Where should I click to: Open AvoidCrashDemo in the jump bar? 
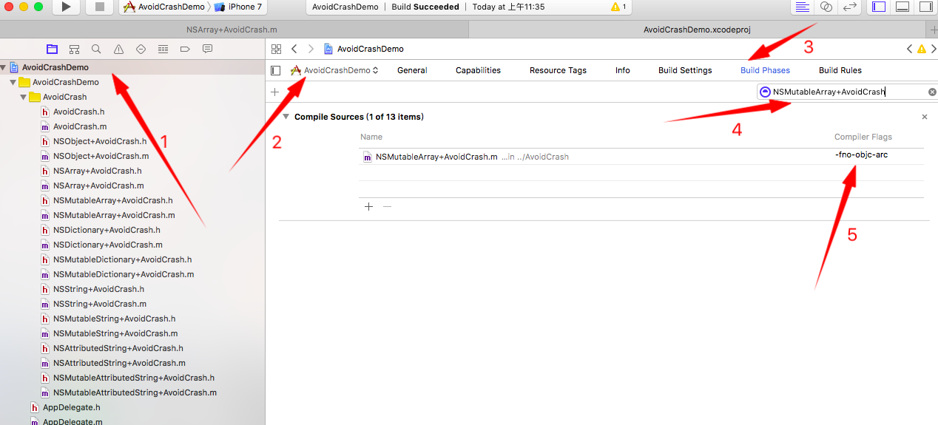[364, 49]
